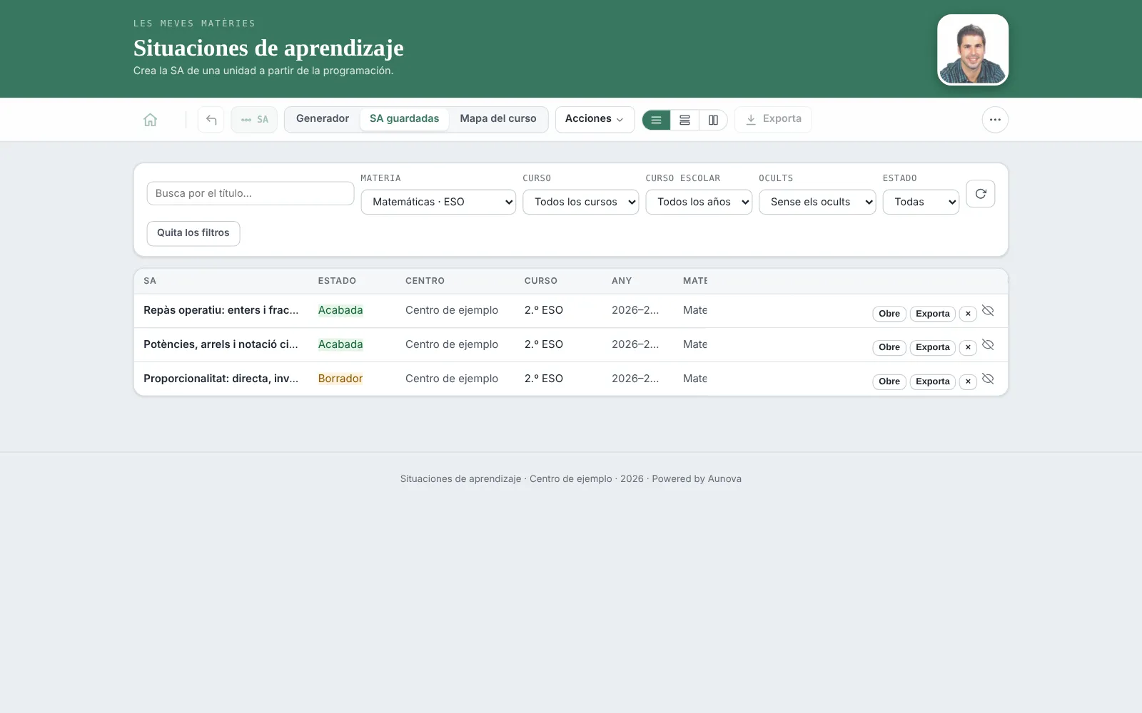Click the CENTRO column header
Screen dimensions: 1142x713
pos(425,281)
